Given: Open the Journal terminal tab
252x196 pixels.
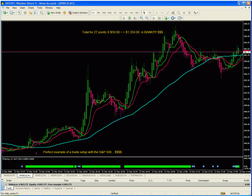Looking at the screenshot, I should pos(69,188).
